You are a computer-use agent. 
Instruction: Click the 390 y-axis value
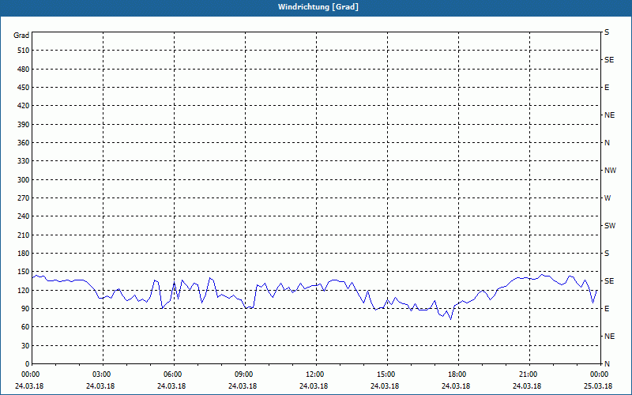coord(24,124)
